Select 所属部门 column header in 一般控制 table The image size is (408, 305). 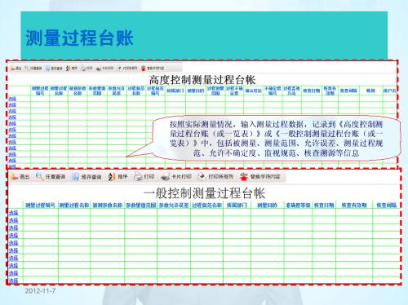[x=237, y=206]
